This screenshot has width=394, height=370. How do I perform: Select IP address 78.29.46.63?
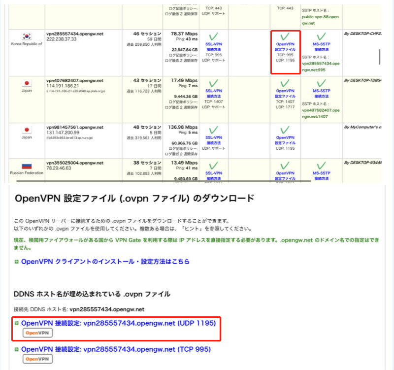pos(59,168)
